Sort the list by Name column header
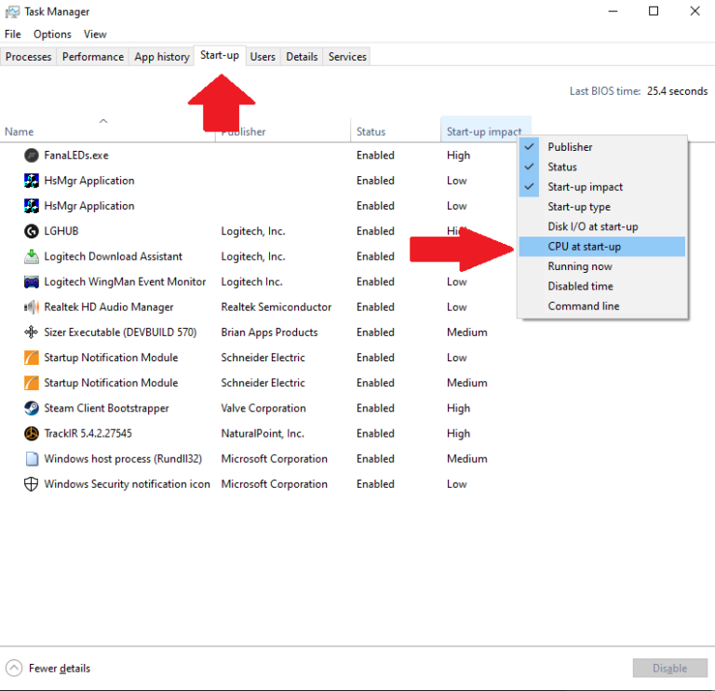Screen dimensions: 715x691 [19, 132]
